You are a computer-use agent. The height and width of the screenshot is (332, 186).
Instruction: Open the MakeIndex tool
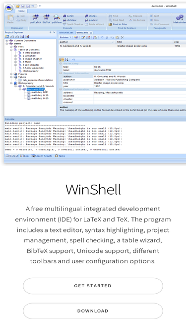179,19
